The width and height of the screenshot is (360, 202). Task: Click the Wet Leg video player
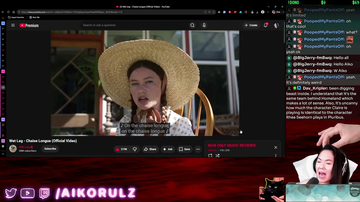click(145, 83)
